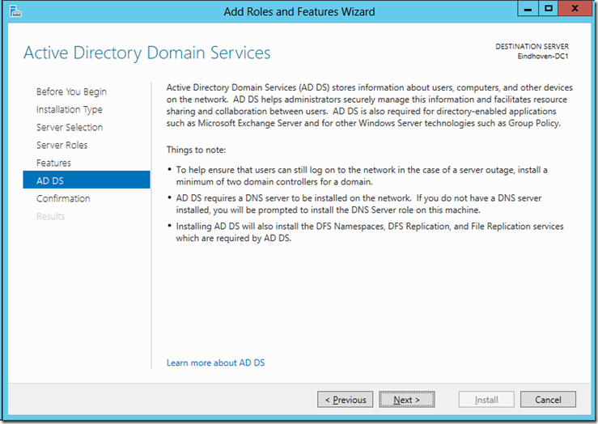Click the wizard icon in title bar
598x424 pixels.
pyautogui.click(x=15, y=11)
